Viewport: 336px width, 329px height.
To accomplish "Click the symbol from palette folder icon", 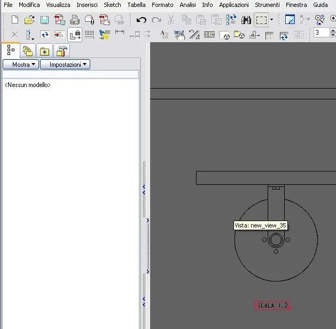I will click(x=239, y=34).
